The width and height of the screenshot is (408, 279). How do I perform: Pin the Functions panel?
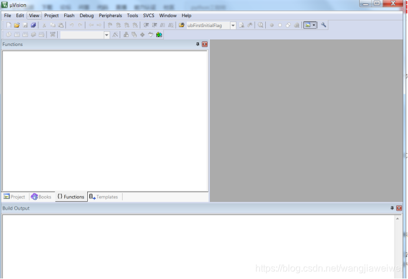[198, 44]
